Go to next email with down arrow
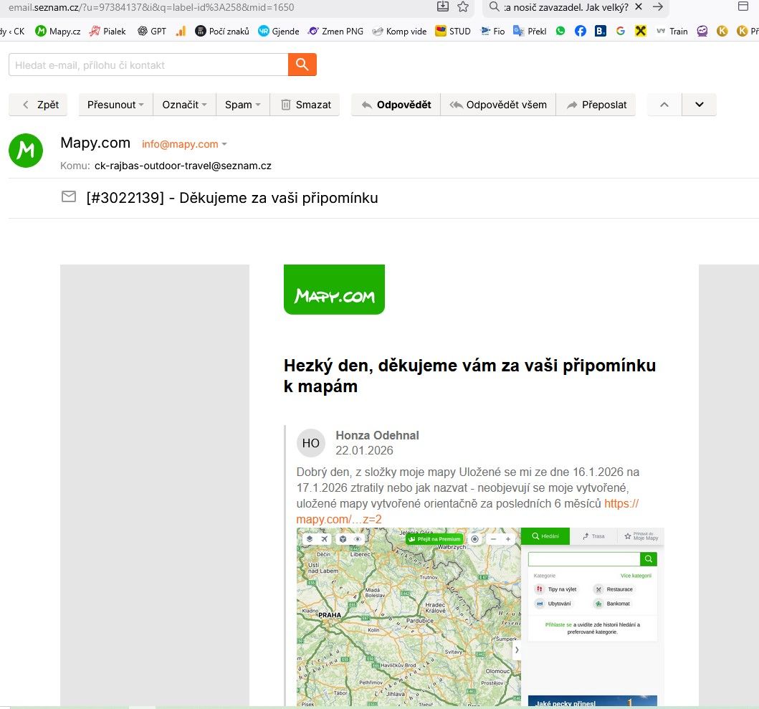Screen dimensions: 759x709 pos(700,105)
